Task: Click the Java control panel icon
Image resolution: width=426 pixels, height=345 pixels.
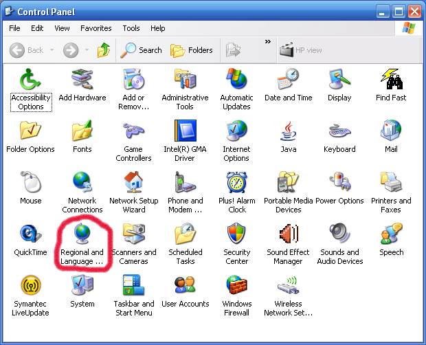Action: coord(288,131)
